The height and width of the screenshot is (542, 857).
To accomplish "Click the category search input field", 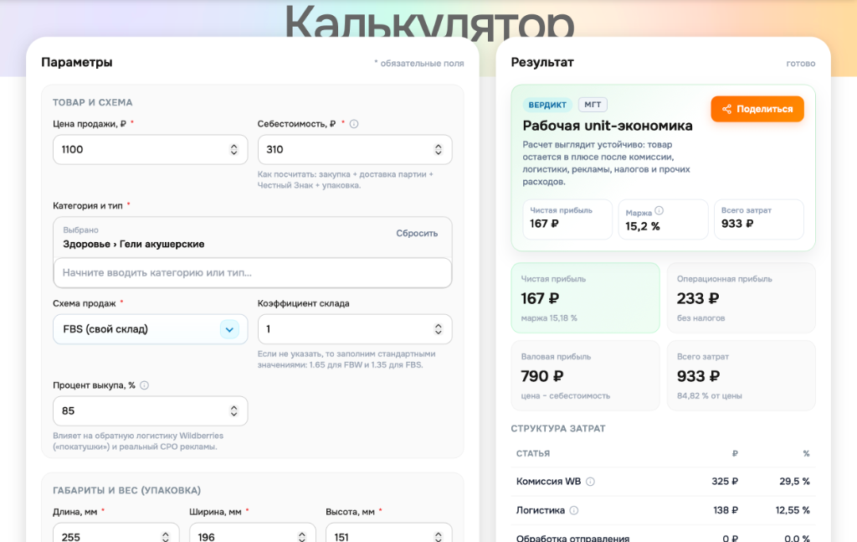I will [253, 272].
